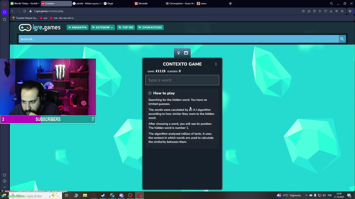Open a new tab with plus button
This screenshot has height=199, width=355.
pos(230,4)
